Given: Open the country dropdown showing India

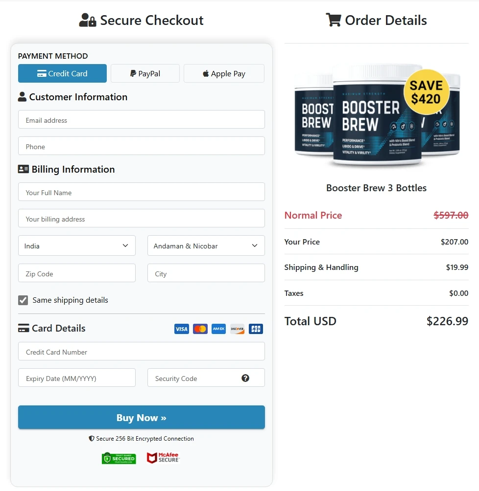Looking at the screenshot, I should tap(76, 245).
